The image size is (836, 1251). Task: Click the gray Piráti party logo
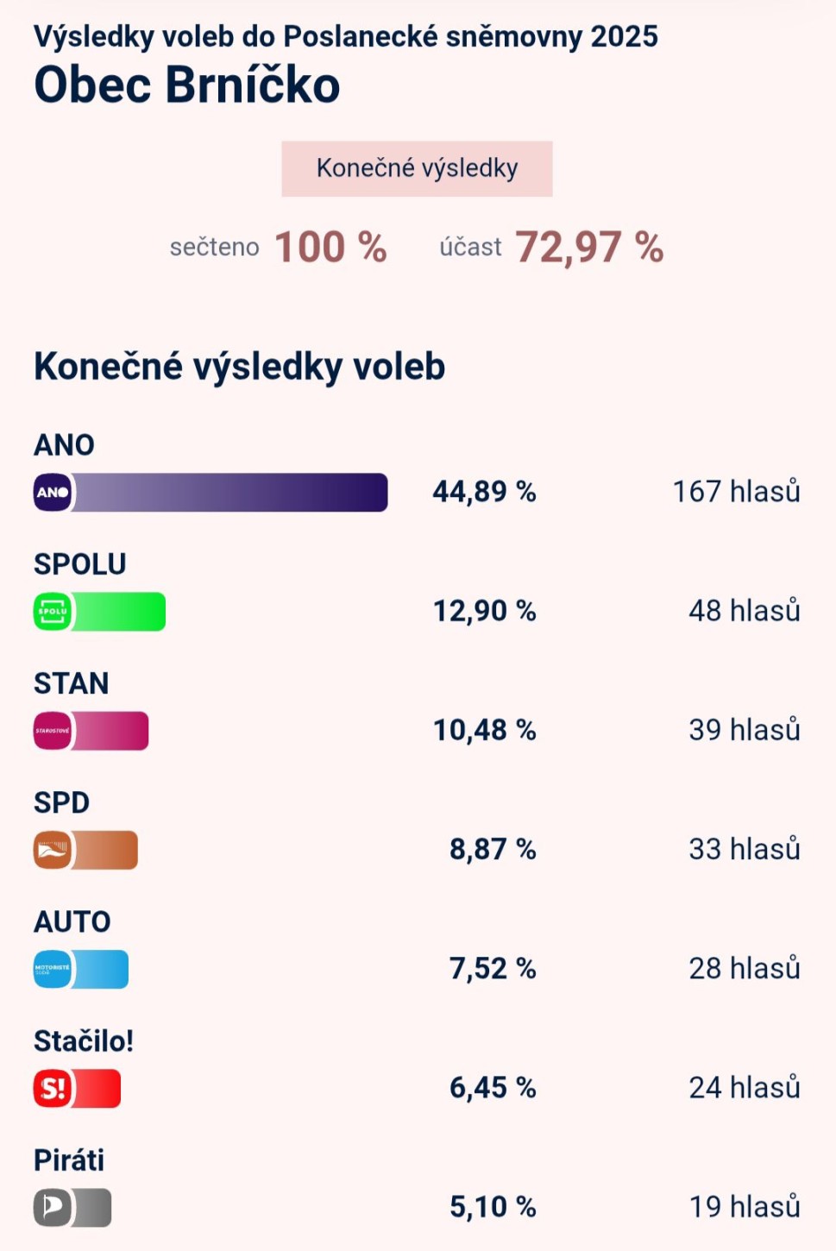[x=53, y=1207]
